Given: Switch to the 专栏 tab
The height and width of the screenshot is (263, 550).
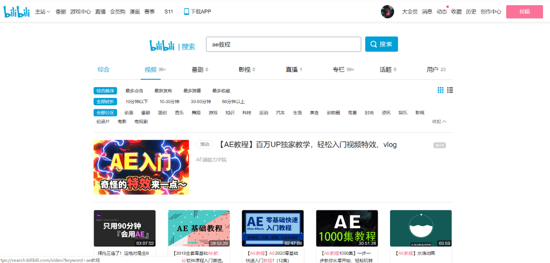Looking at the screenshot, I should coord(338,70).
